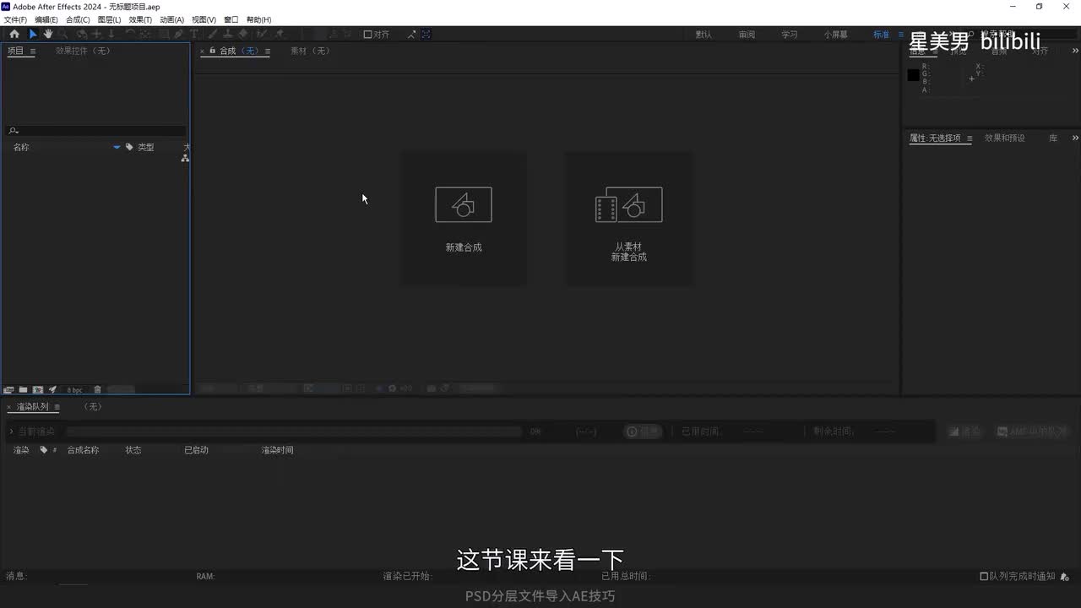Expand hidden panels next to 库 tab

tap(1075, 138)
